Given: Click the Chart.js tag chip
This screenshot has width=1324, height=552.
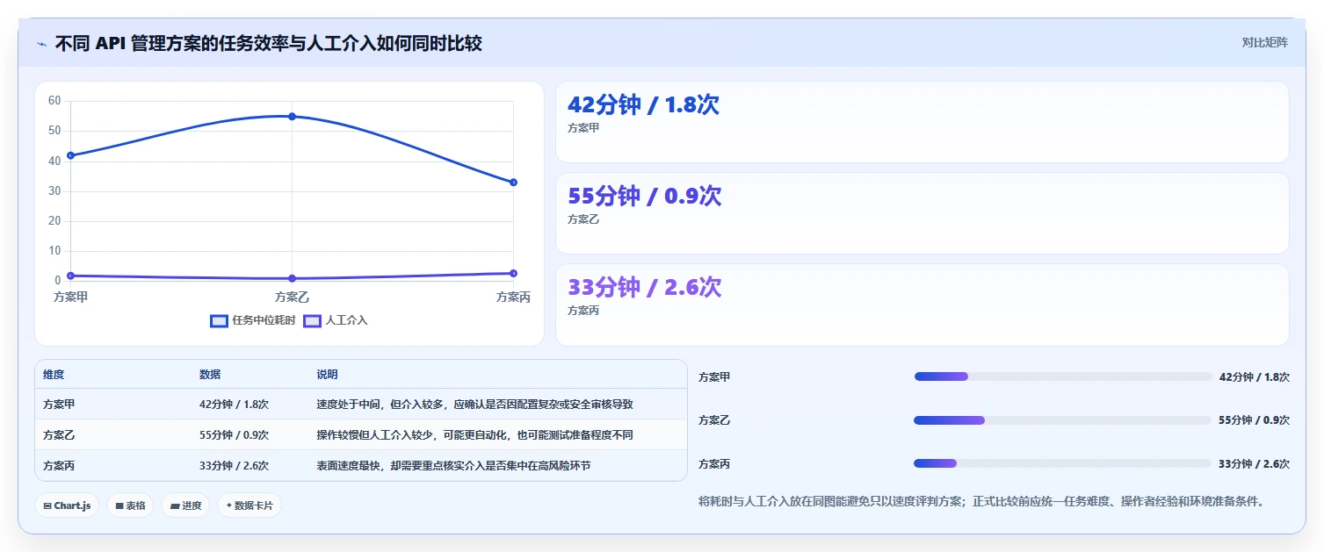Looking at the screenshot, I should [x=67, y=505].
